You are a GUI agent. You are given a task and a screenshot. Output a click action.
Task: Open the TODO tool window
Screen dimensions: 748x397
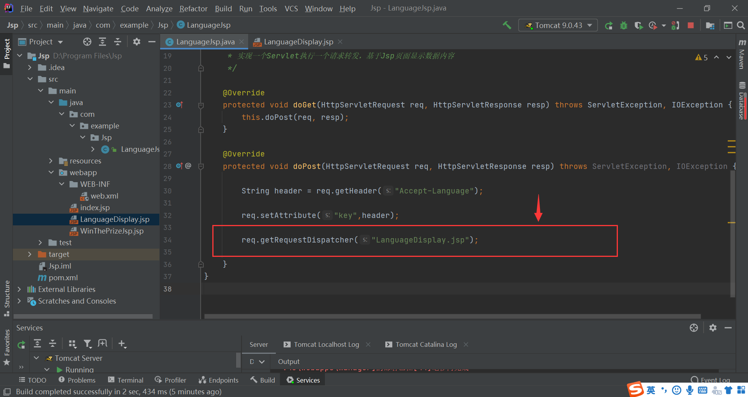click(32, 380)
